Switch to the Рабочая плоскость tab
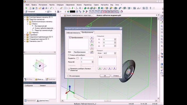The height and width of the screenshot is (105, 187). (73, 33)
